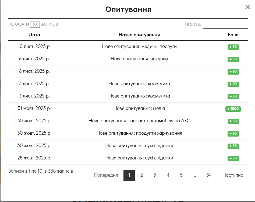This screenshot has width=255, height=202.
Task: Go to page 2 of results
Action: click(x=141, y=175)
